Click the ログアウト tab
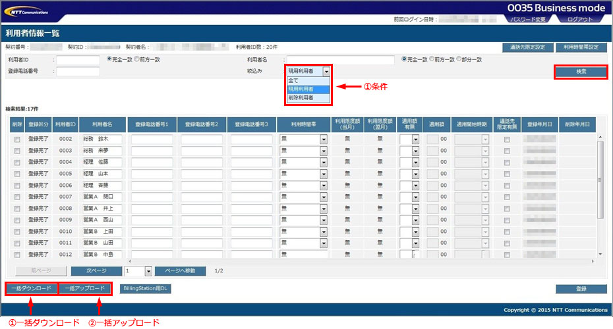The height and width of the screenshot is (329, 613). pos(580,20)
